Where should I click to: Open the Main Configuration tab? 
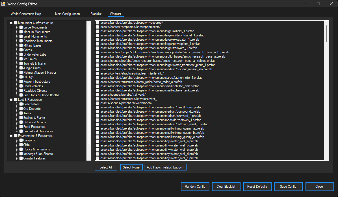coord(67,14)
